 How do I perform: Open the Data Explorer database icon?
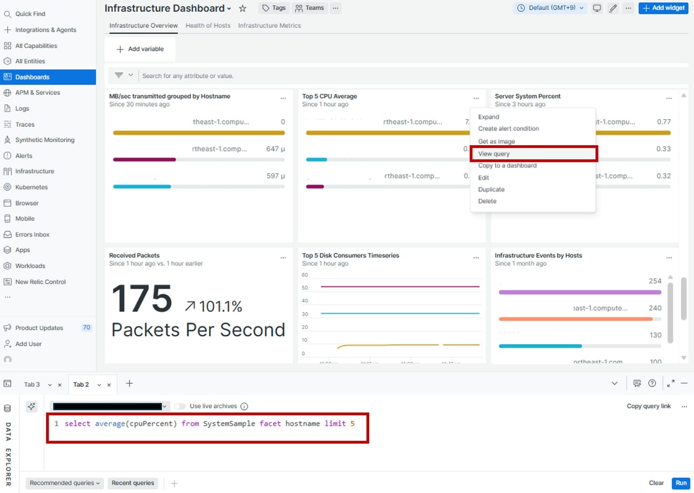8,408
